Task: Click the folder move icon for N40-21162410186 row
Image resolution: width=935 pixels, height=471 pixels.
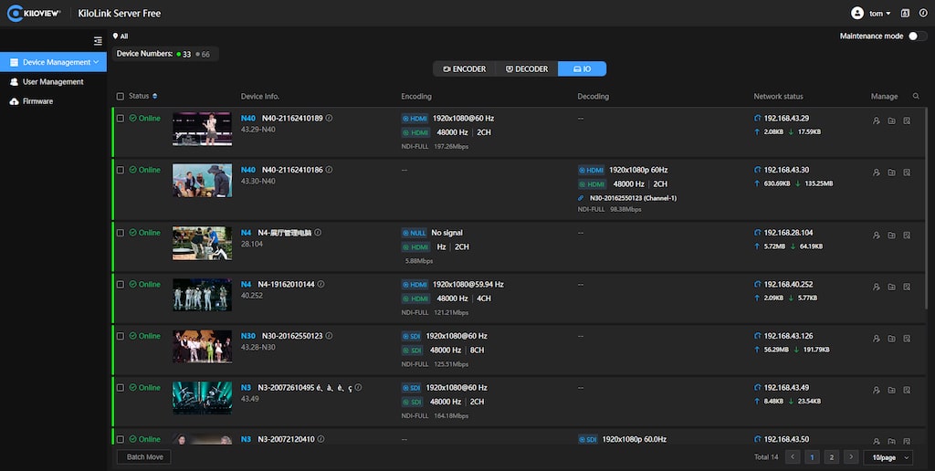Action: [x=891, y=172]
